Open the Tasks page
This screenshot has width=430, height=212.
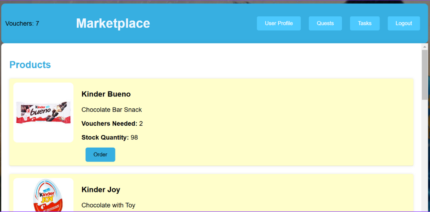click(x=365, y=23)
